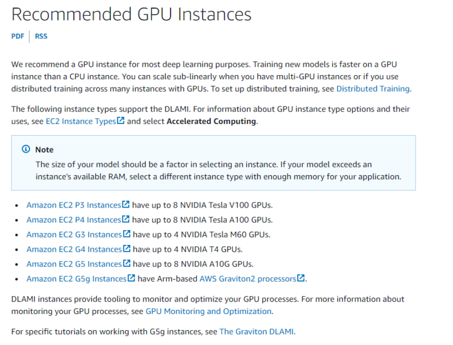The height and width of the screenshot is (345, 453).
Task: Open the RSS feed link
Action: click(41, 36)
